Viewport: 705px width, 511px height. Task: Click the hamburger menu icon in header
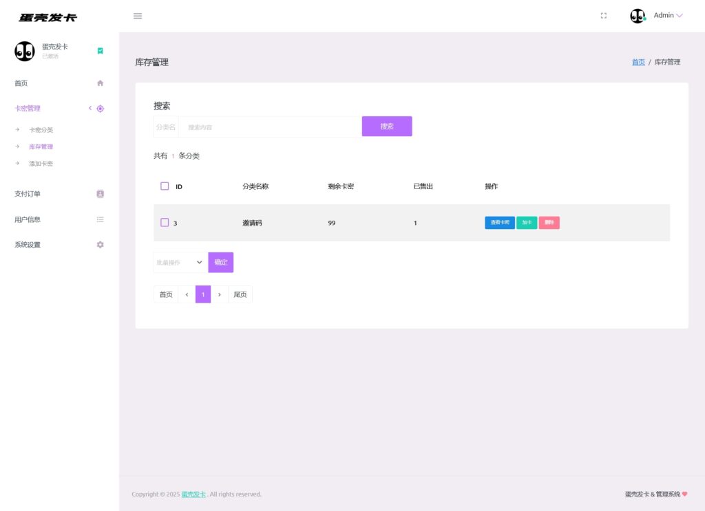tap(138, 16)
